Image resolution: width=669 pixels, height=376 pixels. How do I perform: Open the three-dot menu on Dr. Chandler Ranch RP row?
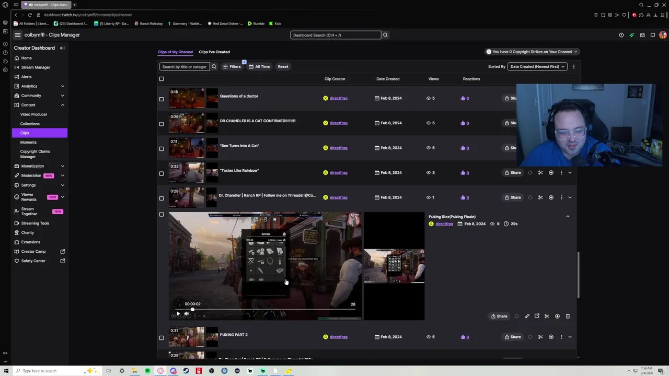561,197
